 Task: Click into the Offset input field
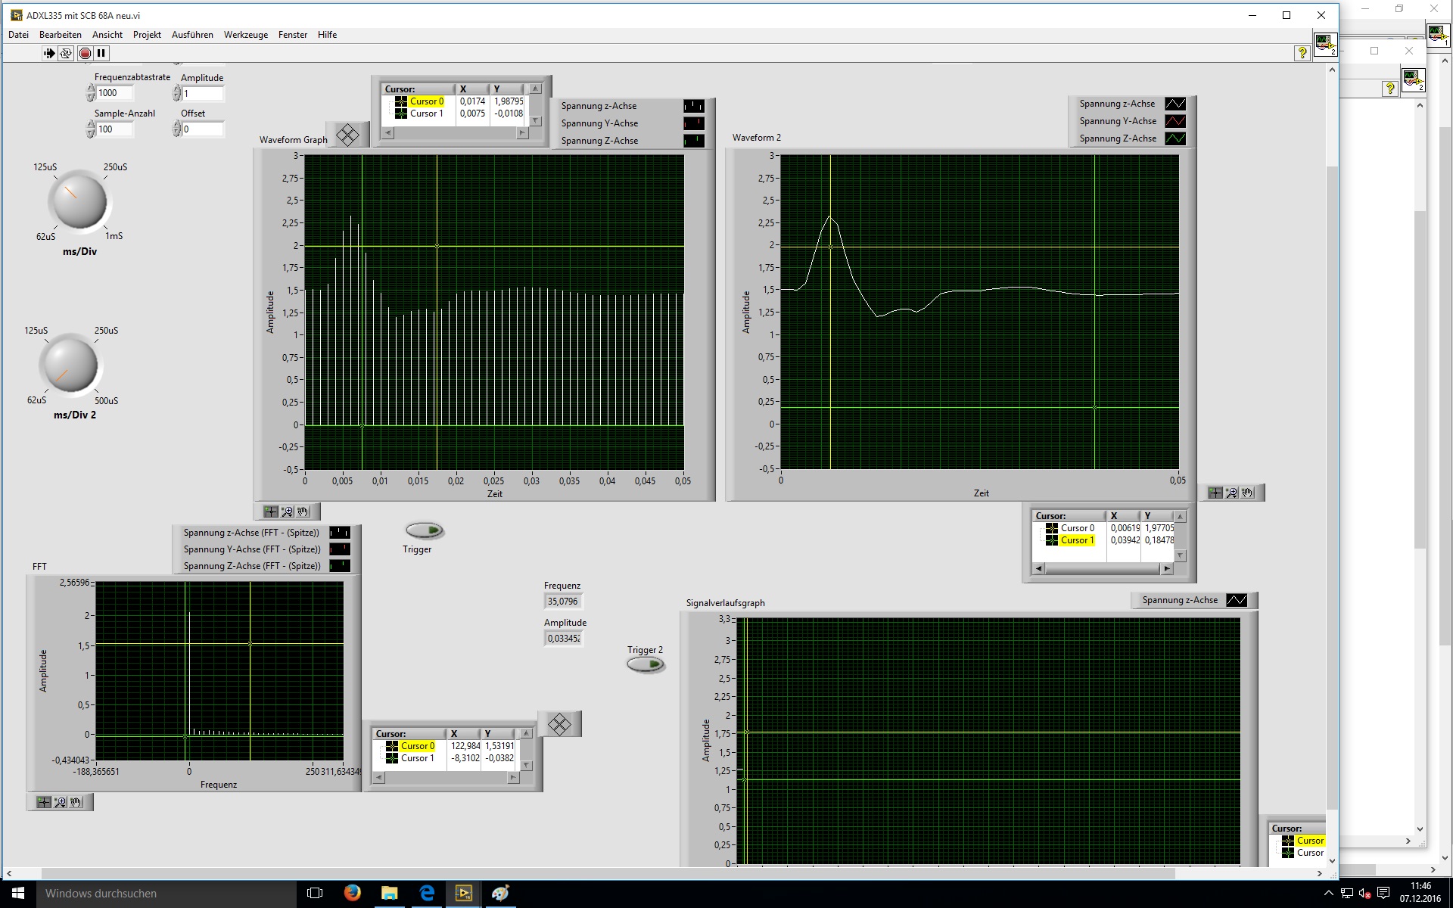pyautogui.click(x=203, y=129)
